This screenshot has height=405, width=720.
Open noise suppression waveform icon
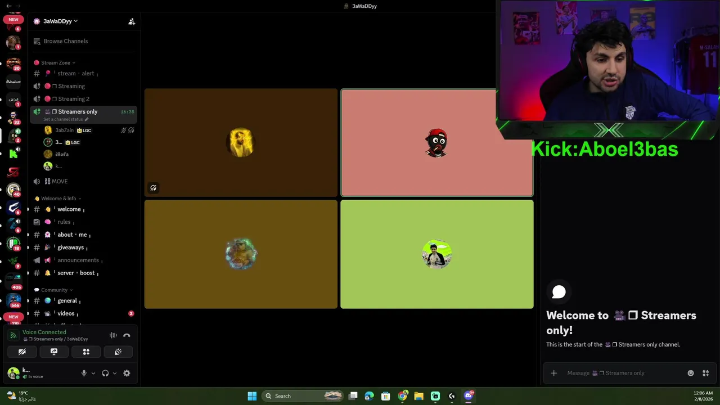coord(113,335)
